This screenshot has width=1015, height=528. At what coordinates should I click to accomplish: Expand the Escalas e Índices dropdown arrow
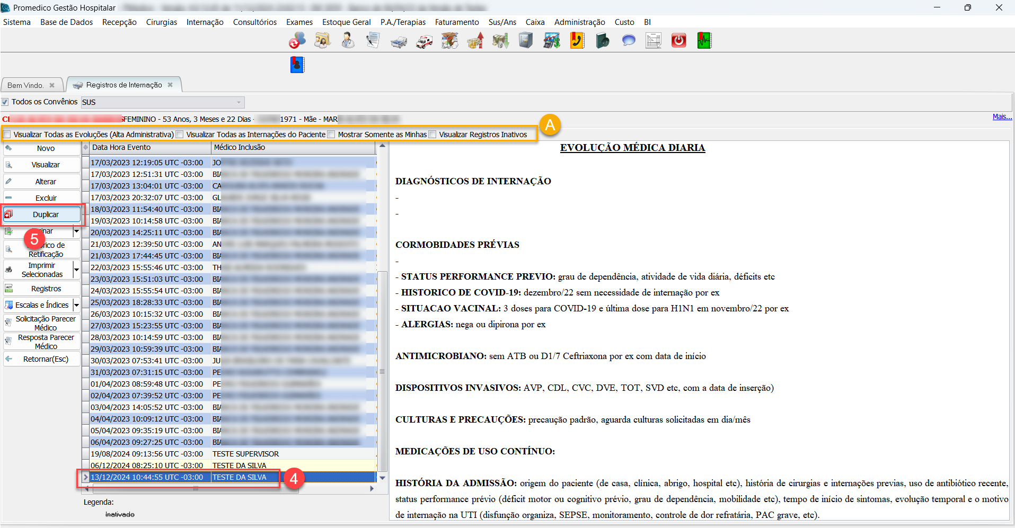(76, 305)
